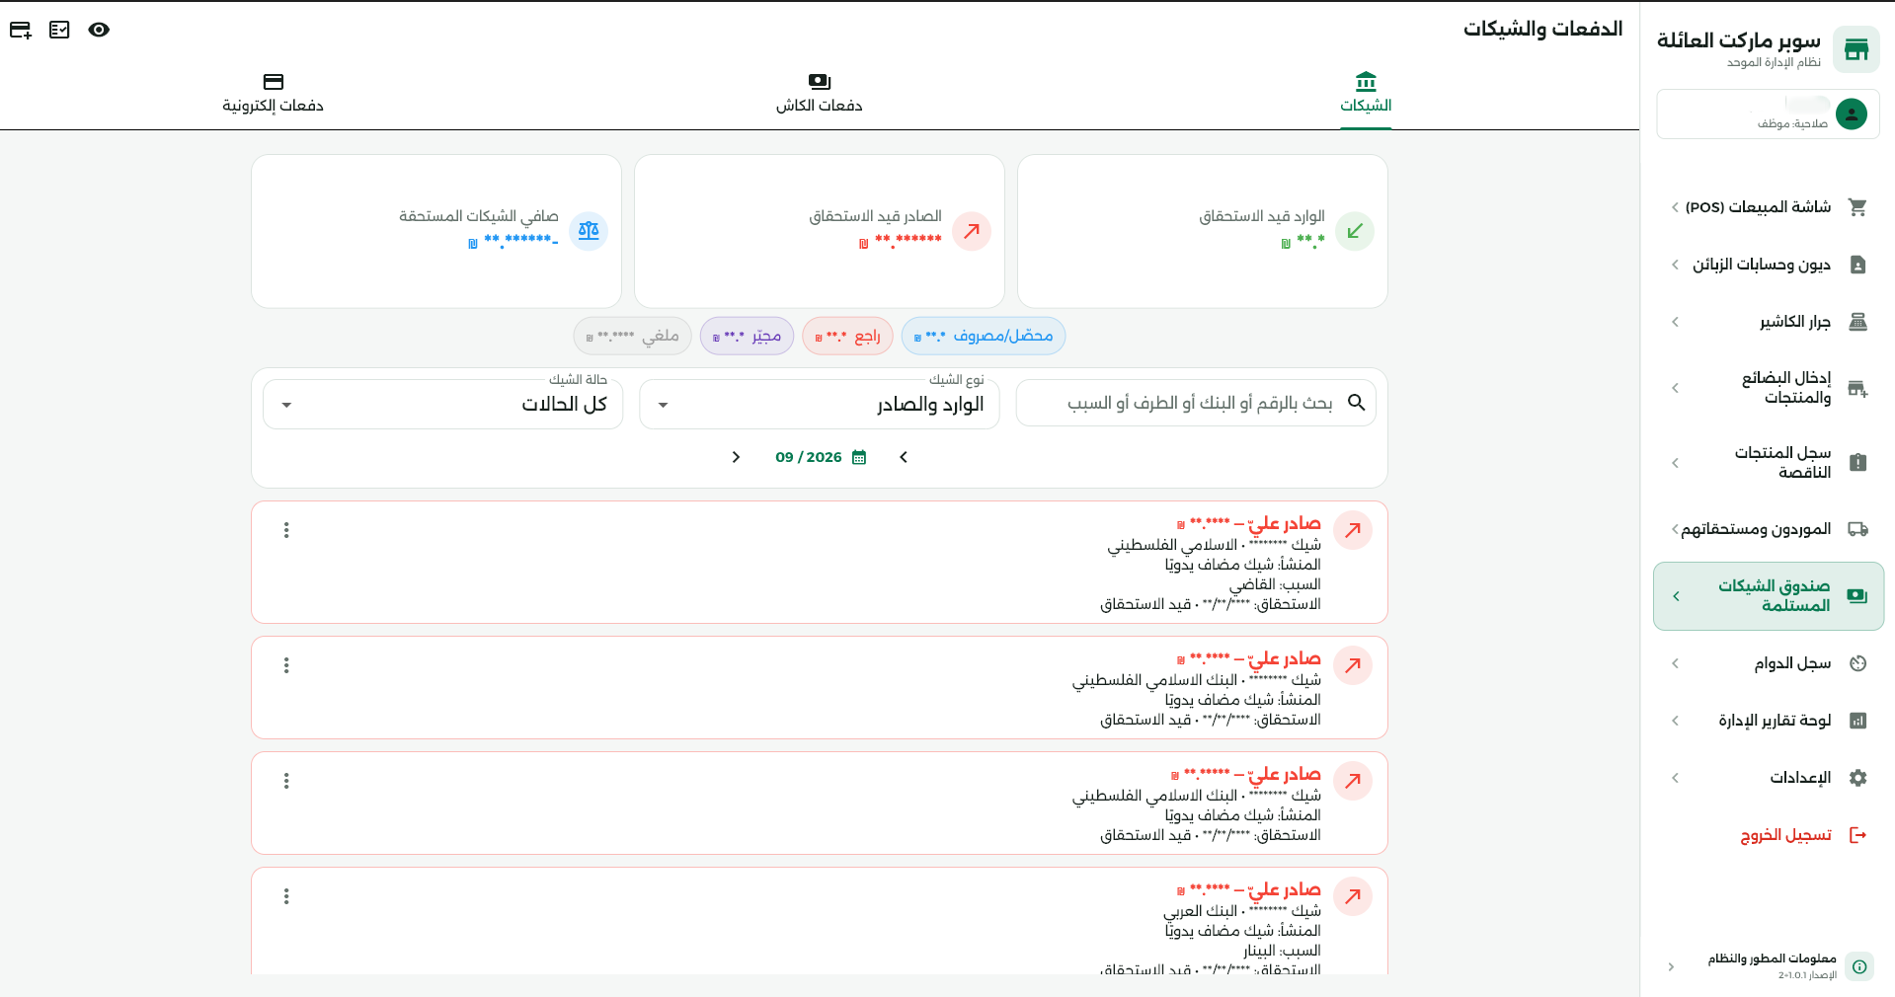Click the الوارد قيد الاستحقاق green arrow icon

pos(1355,231)
